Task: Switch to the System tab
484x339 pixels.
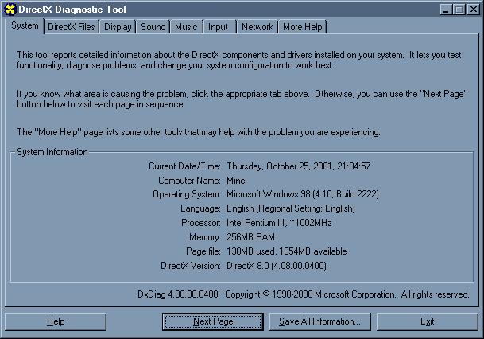Action: pyautogui.click(x=25, y=26)
